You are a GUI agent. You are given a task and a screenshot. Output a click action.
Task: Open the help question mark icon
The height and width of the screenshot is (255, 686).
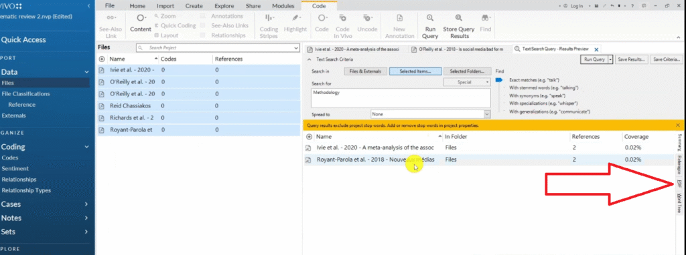click(632, 6)
